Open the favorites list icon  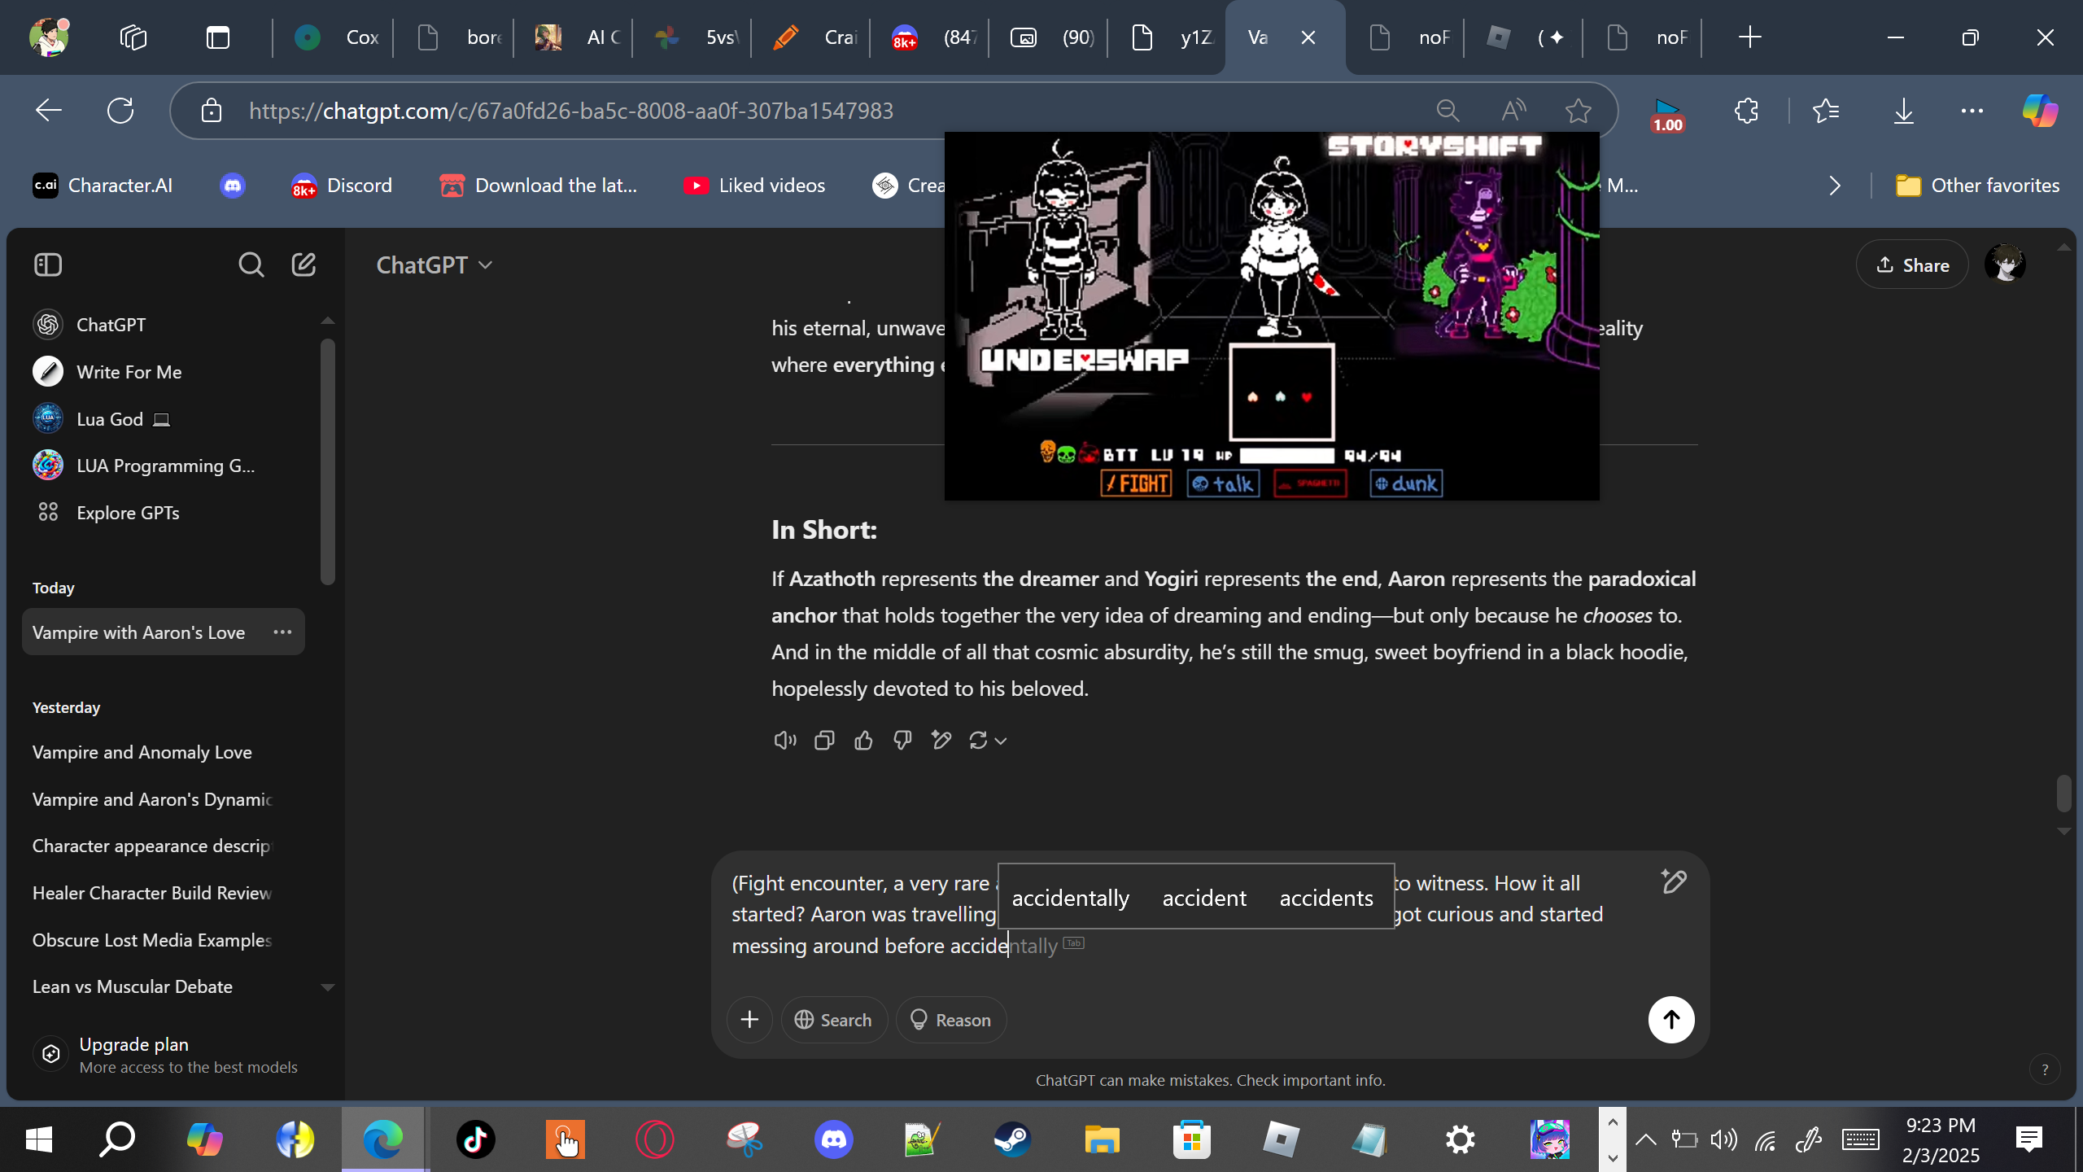pos(1827,111)
